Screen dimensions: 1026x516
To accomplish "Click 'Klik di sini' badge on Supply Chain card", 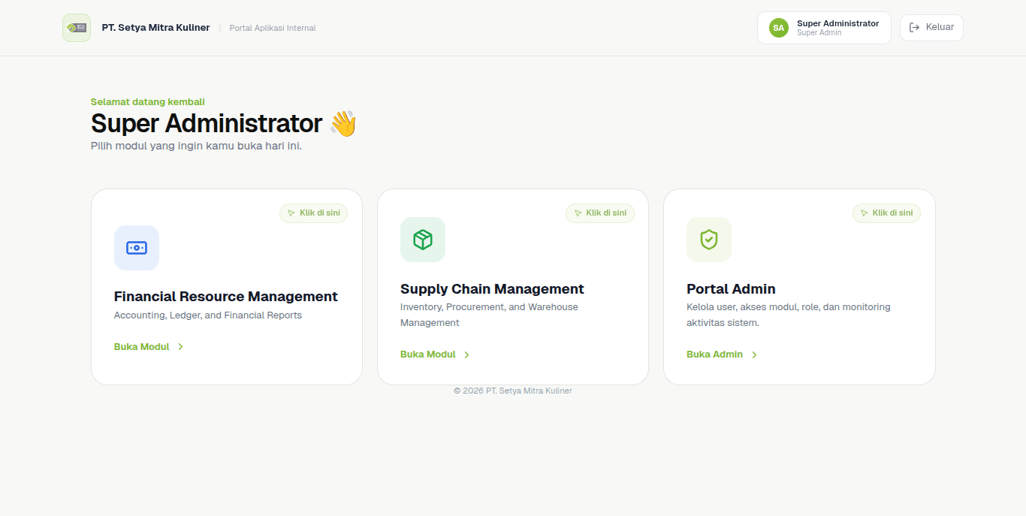I will pos(600,213).
